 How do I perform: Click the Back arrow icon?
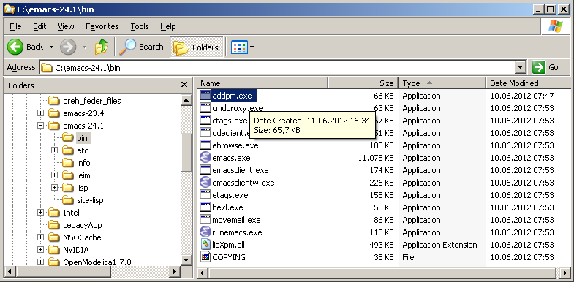pos(15,47)
